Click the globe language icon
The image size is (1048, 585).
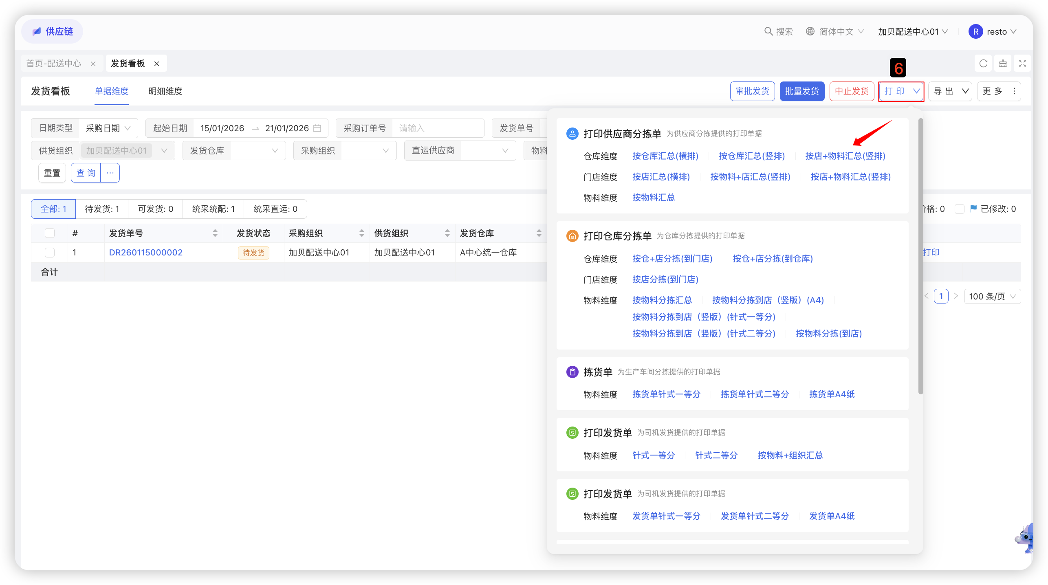[x=810, y=31]
